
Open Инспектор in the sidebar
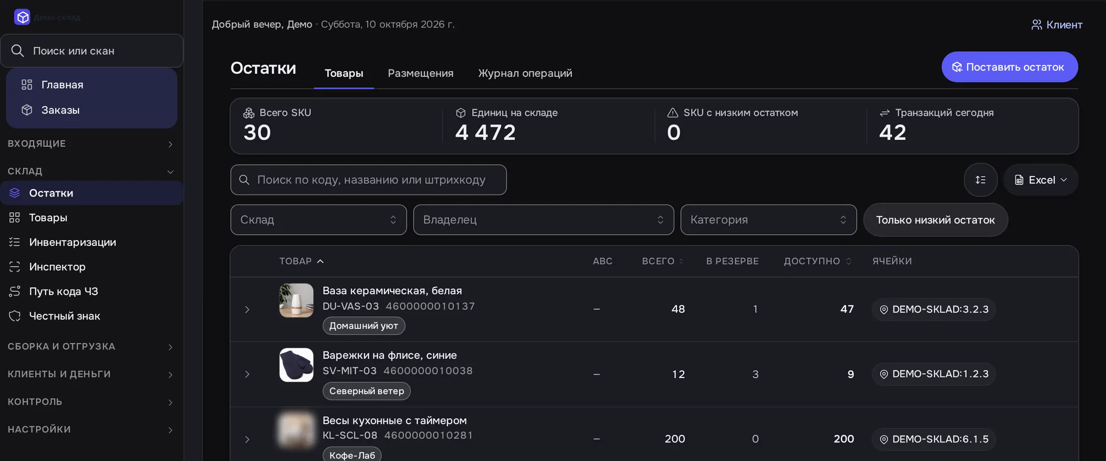(x=91, y=267)
